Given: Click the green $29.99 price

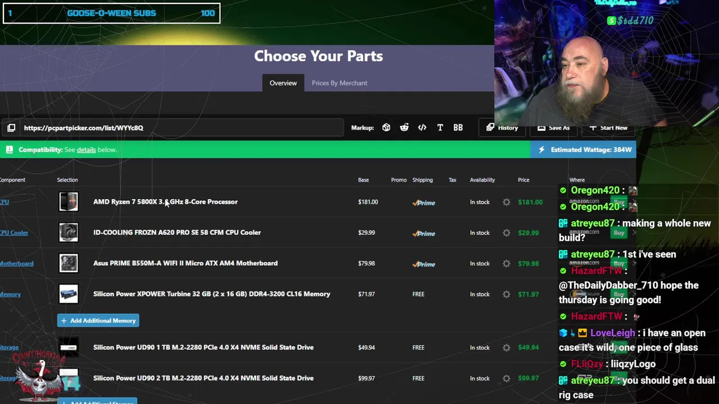Looking at the screenshot, I should [528, 233].
